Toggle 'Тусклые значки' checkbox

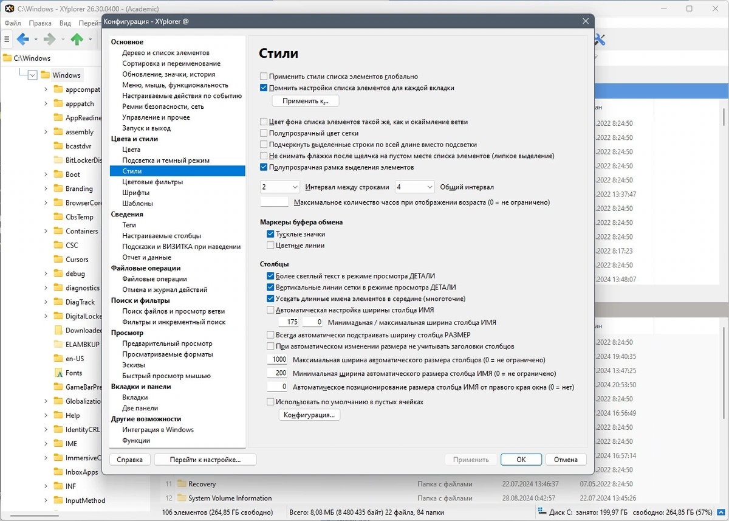pyautogui.click(x=271, y=234)
